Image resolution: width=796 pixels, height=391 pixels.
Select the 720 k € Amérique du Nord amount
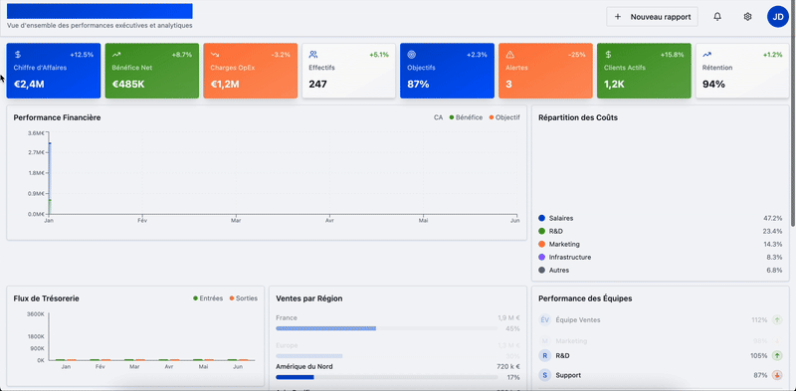coord(508,367)
